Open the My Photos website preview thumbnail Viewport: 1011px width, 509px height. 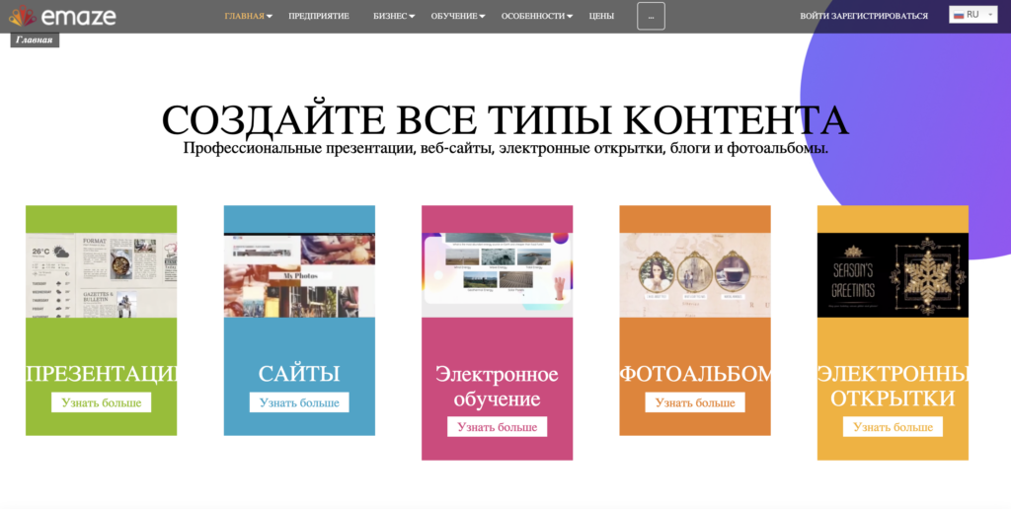(x=299, y=275)
